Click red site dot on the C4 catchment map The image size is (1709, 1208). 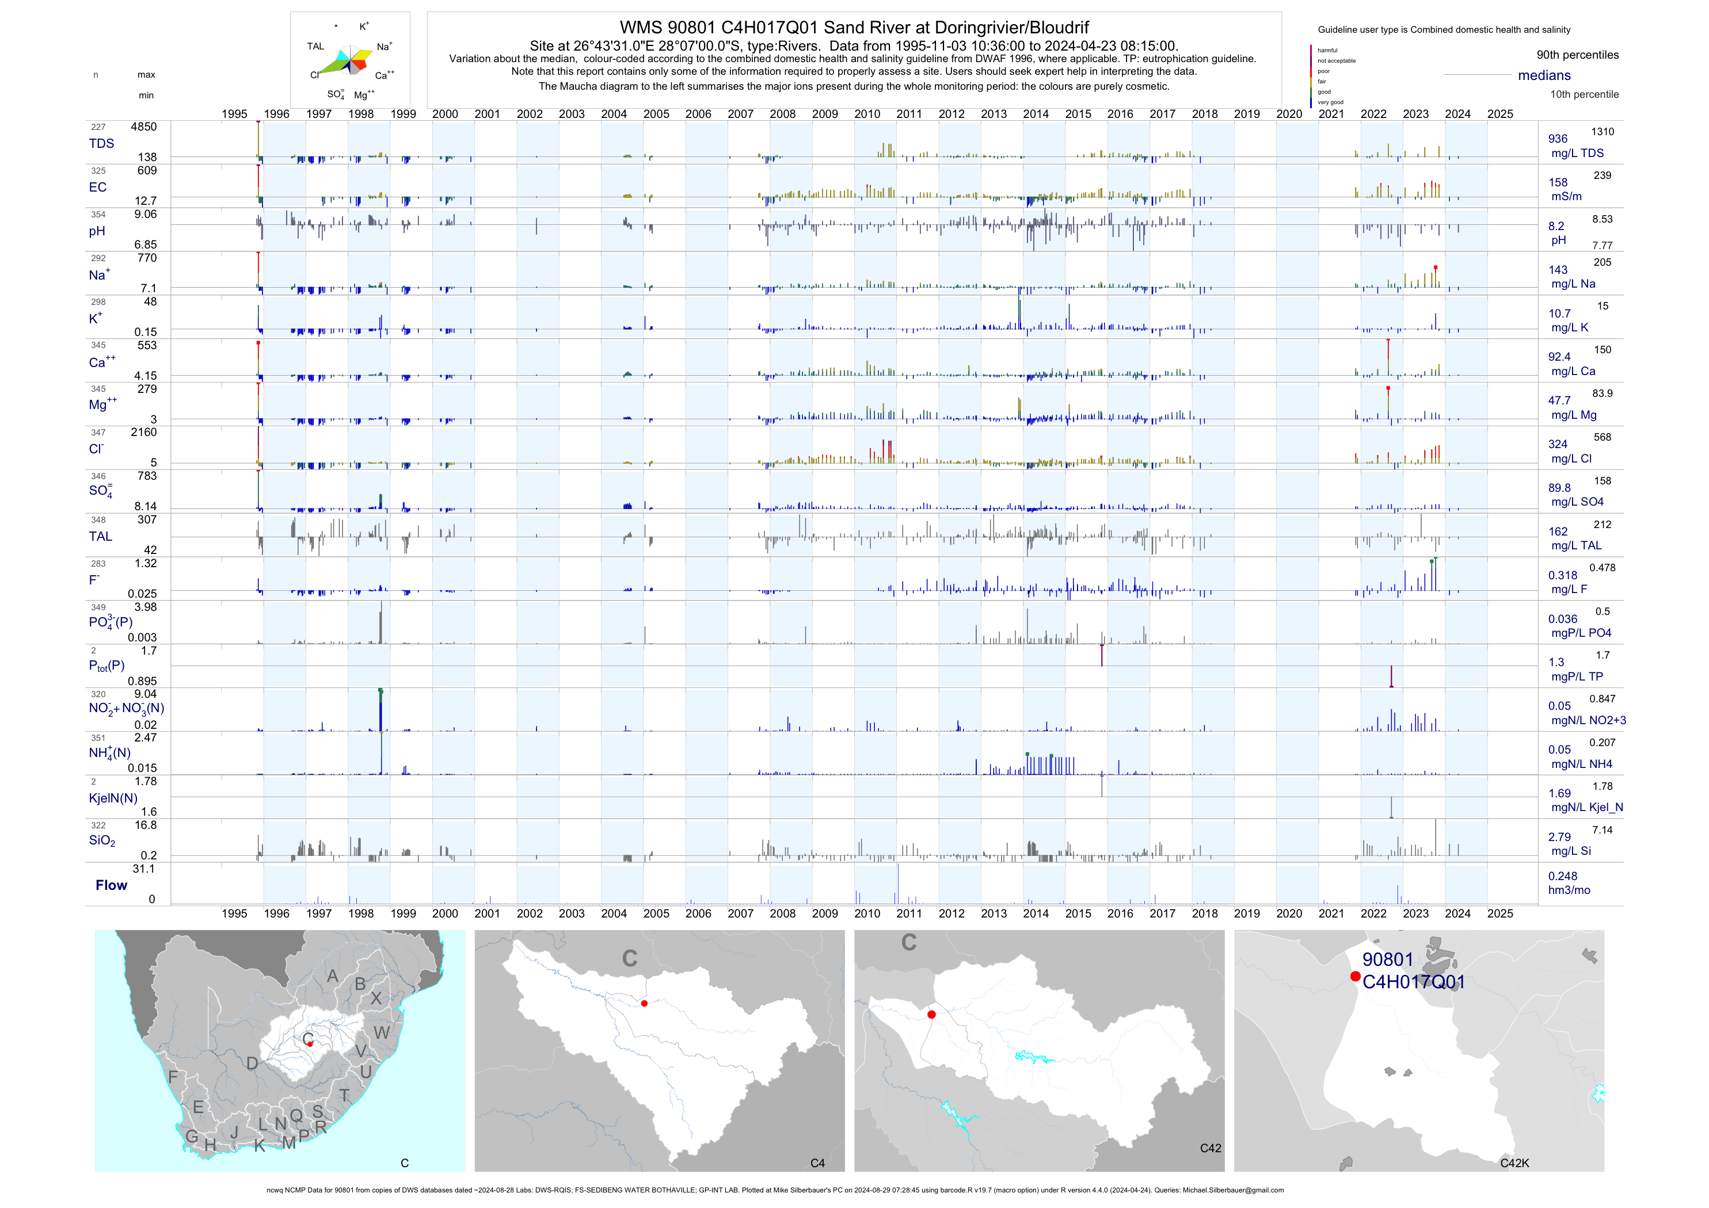[644, 1003]
